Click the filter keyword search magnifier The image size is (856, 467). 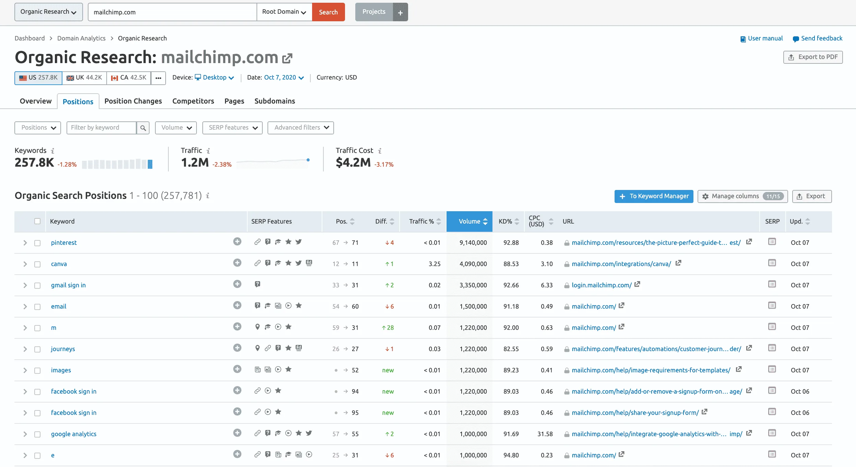point(143,128)
